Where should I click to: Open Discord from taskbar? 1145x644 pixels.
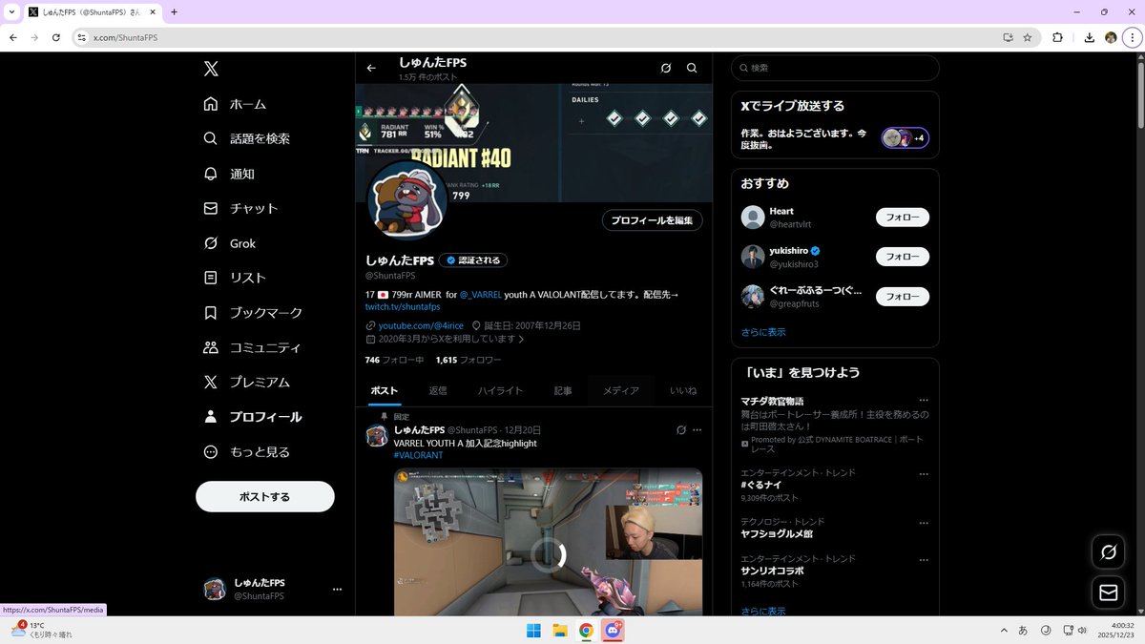click(612, 631)
